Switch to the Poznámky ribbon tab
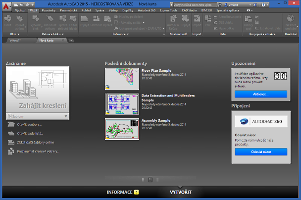Image resolution: width=301 pixels, height=200 pixels. (x=49, y=10)
